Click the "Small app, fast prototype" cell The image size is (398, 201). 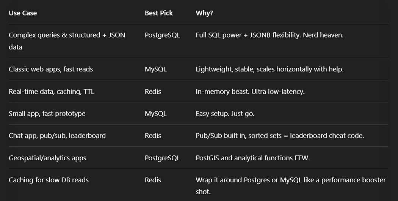tap(47, 114)
